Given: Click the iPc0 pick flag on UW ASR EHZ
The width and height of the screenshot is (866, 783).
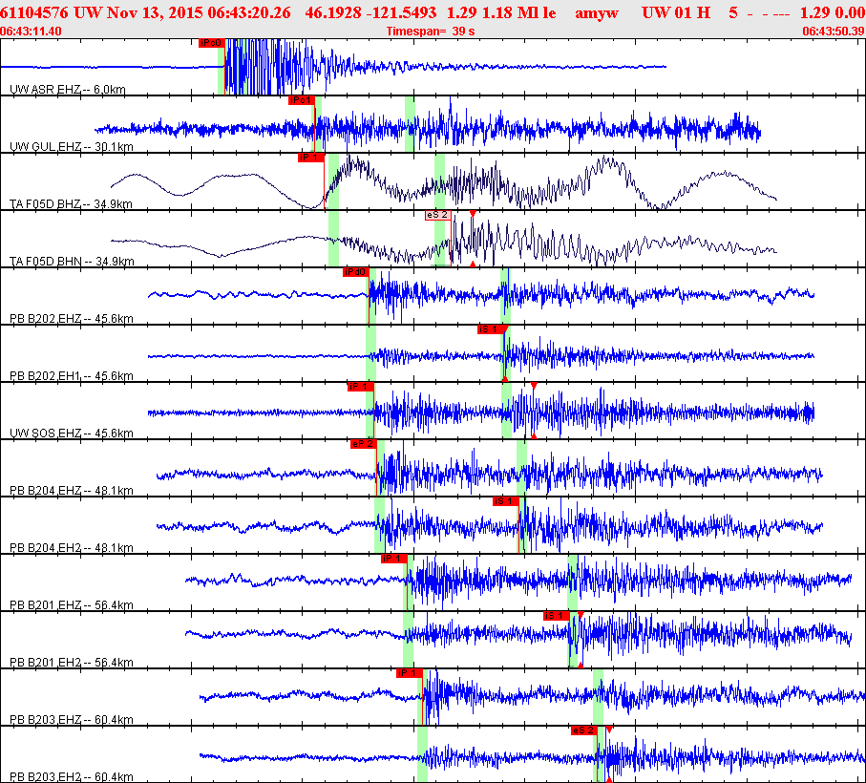Looking at the screenshot, I should point(211,43).
